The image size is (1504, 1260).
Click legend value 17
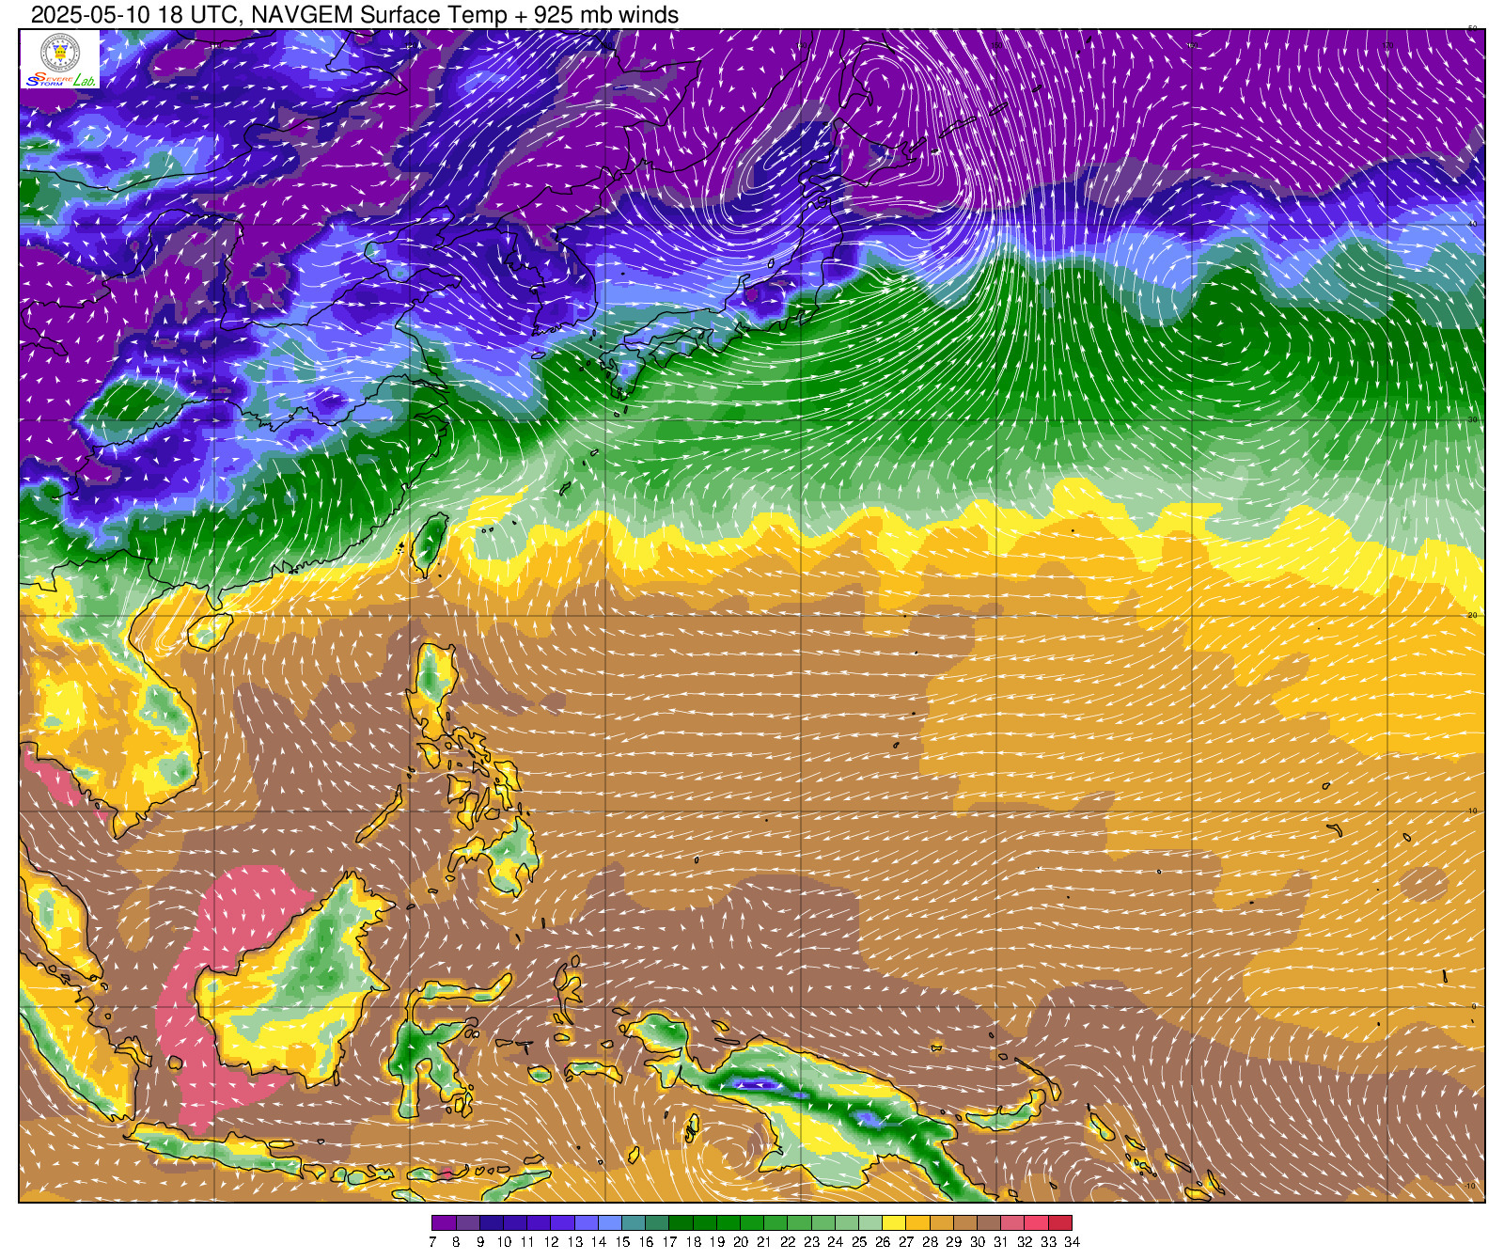(x=669, y=1242)
